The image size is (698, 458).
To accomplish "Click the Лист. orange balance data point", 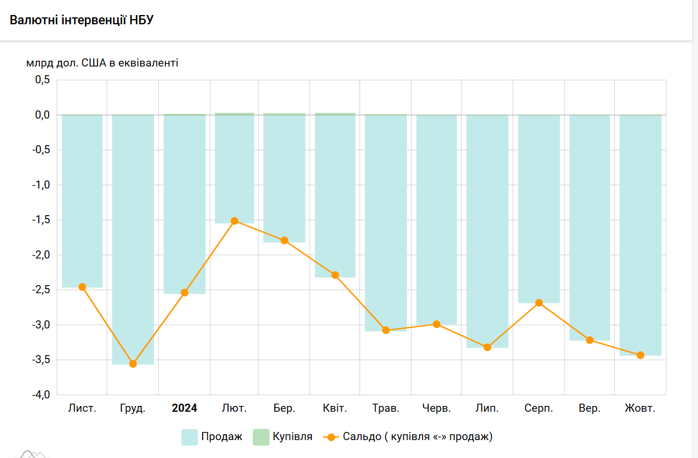I will click(x=82, y=287).
